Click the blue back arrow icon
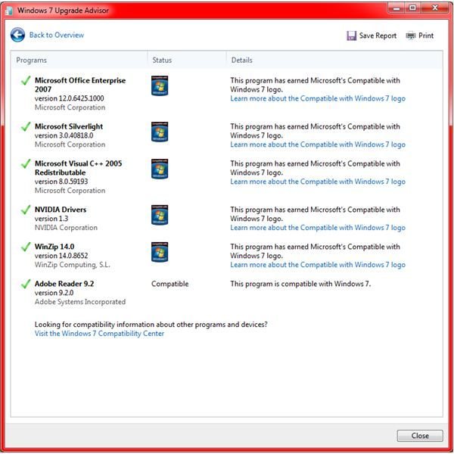This screenshot has width=454, height=454. pos(17,35)
